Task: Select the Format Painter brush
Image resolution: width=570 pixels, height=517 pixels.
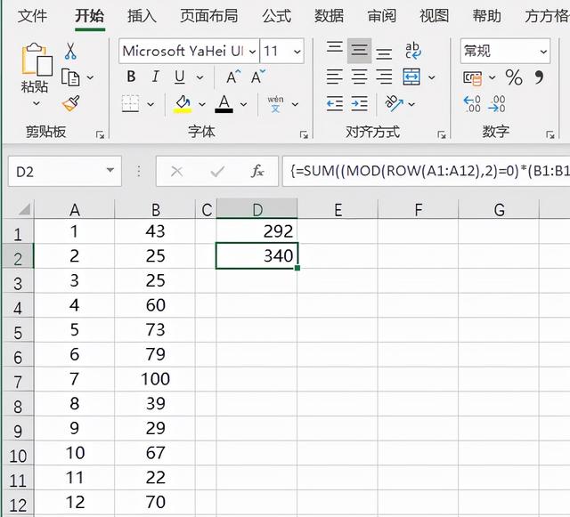Action: coord(71,103)
